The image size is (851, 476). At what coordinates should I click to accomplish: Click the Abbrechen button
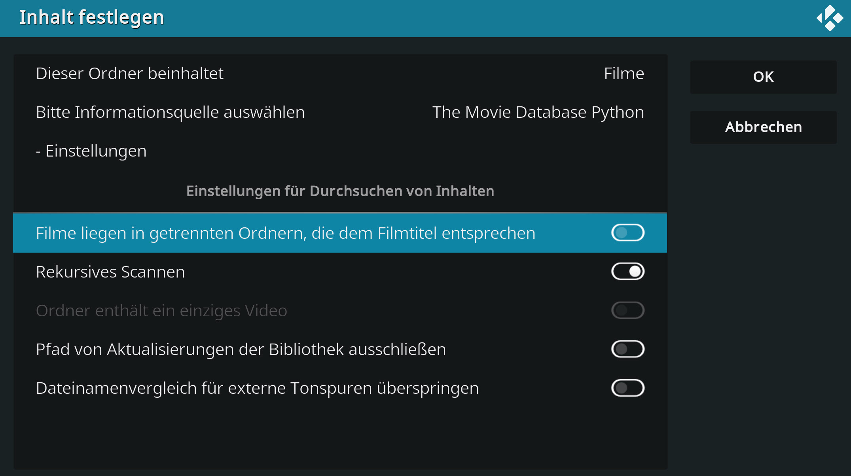coord(763,127)
